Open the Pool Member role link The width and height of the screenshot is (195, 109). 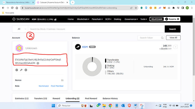click(57, 86)
